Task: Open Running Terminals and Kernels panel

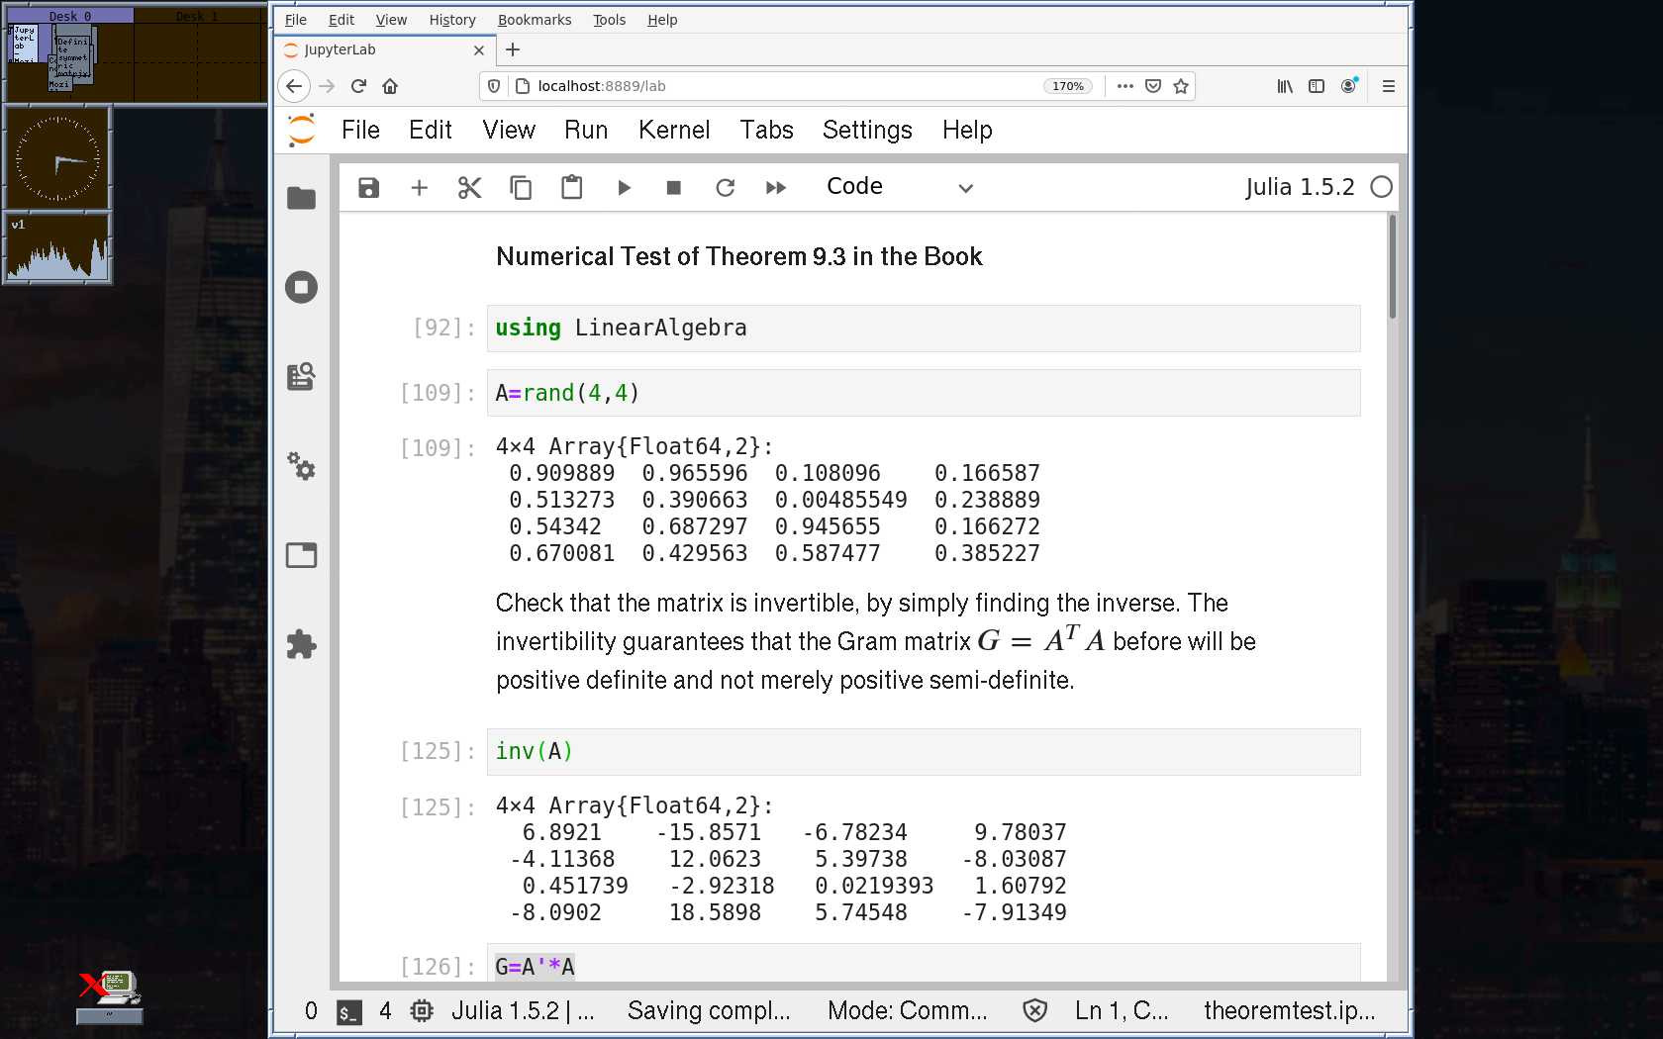Action: [301, 287]
